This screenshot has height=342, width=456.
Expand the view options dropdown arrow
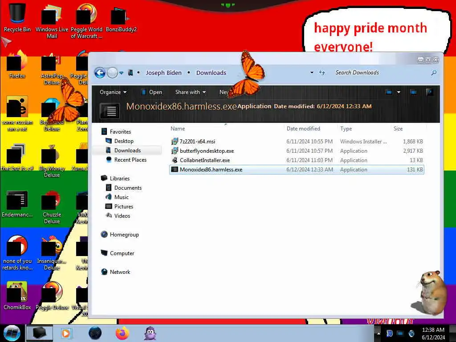(399, 92)
